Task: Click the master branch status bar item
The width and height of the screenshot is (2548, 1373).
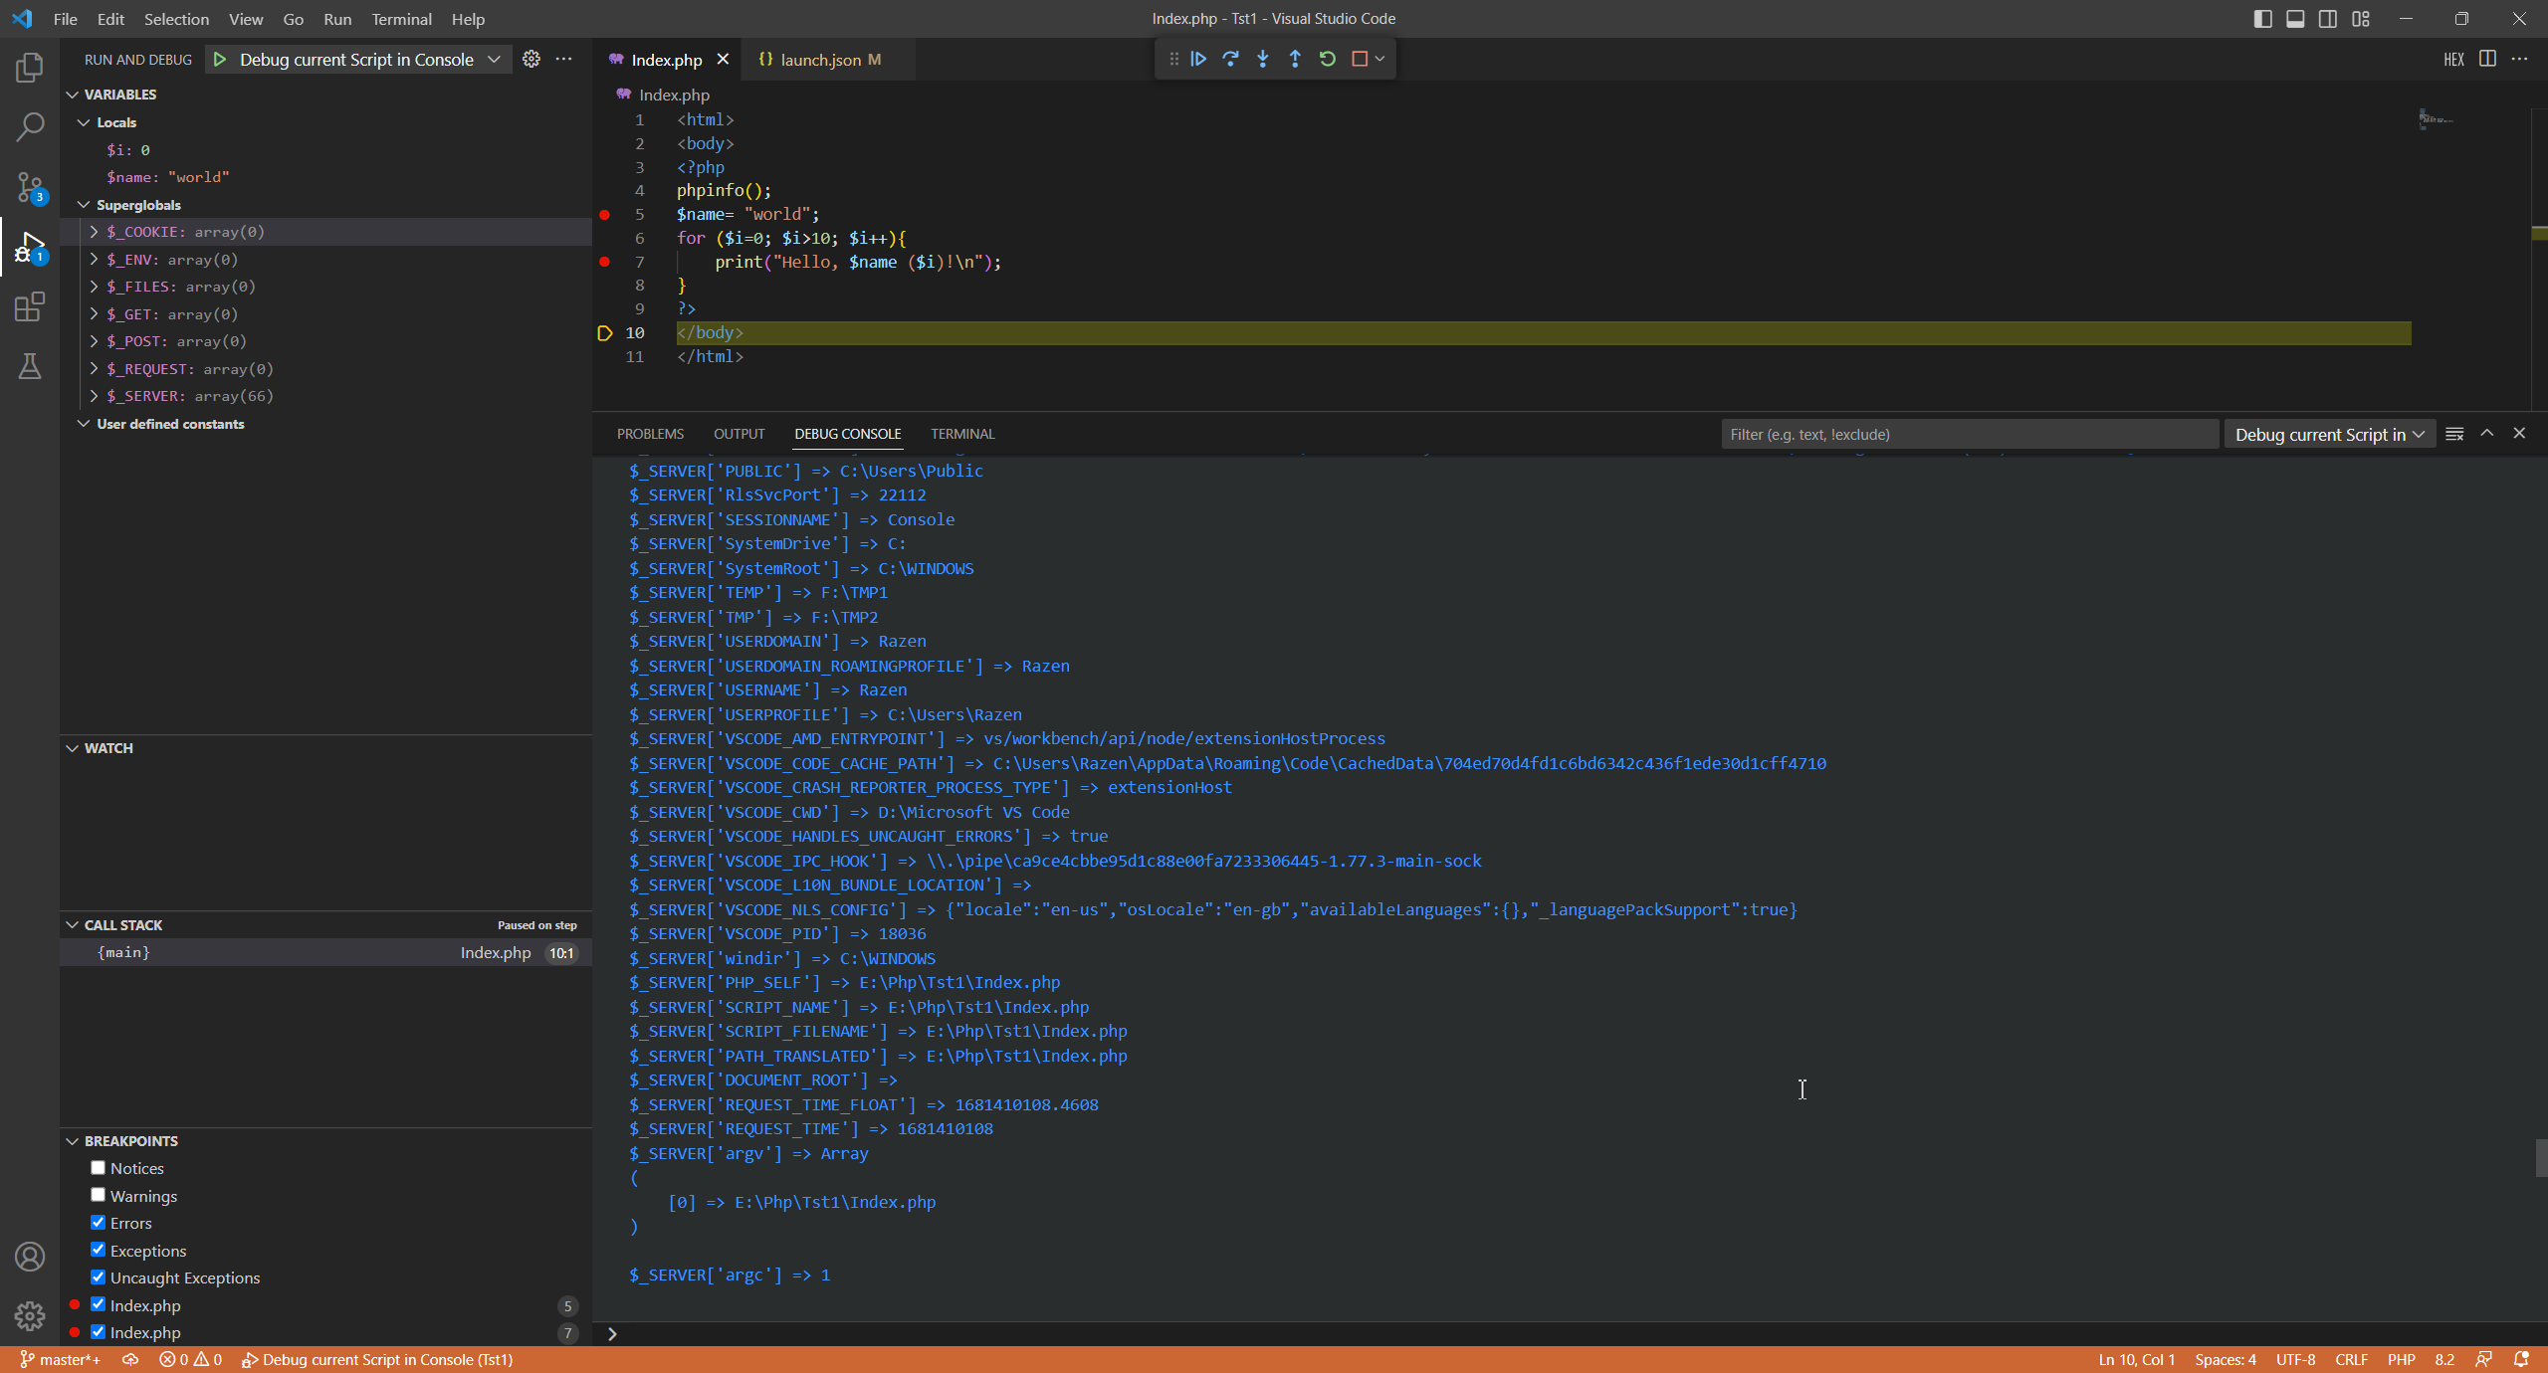Action: [60, 1360]
